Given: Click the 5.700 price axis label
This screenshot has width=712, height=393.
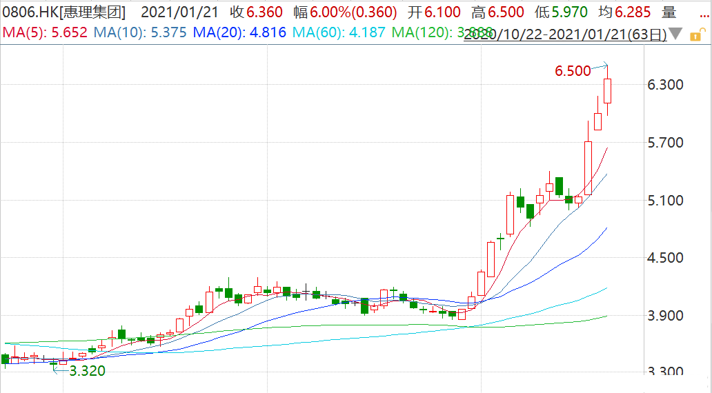Looking at the screenshot, I should tap(666, 143).
